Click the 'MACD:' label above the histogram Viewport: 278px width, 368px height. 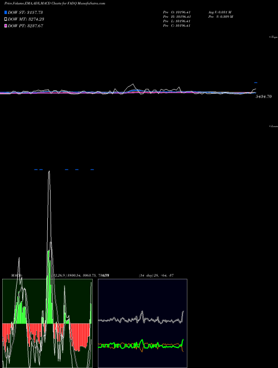point(16,275)
